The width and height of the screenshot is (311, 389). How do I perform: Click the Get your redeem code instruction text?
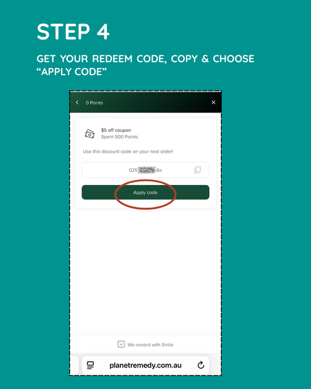pos(145,65)
